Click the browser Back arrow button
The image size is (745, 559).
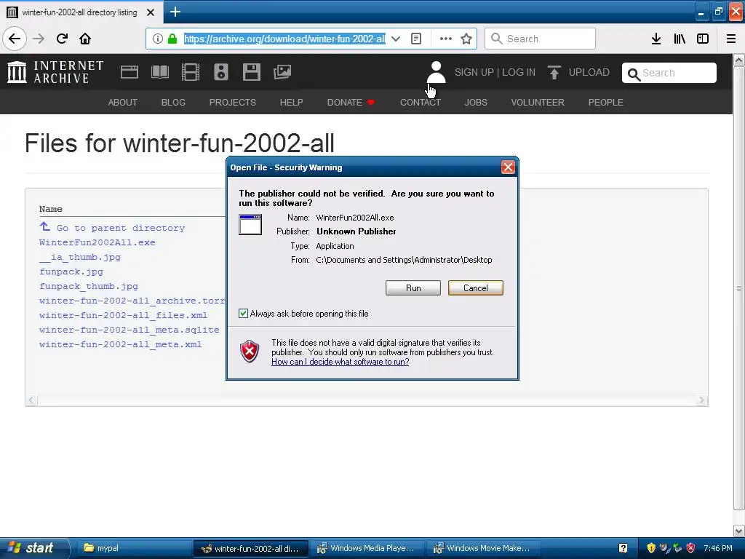[x=15, y=39]
